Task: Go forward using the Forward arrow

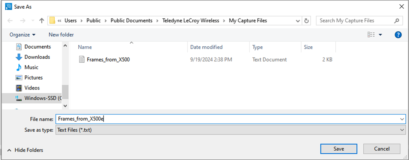Action: coord(23,21)
